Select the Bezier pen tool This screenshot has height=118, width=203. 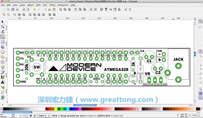coord(3,72)
